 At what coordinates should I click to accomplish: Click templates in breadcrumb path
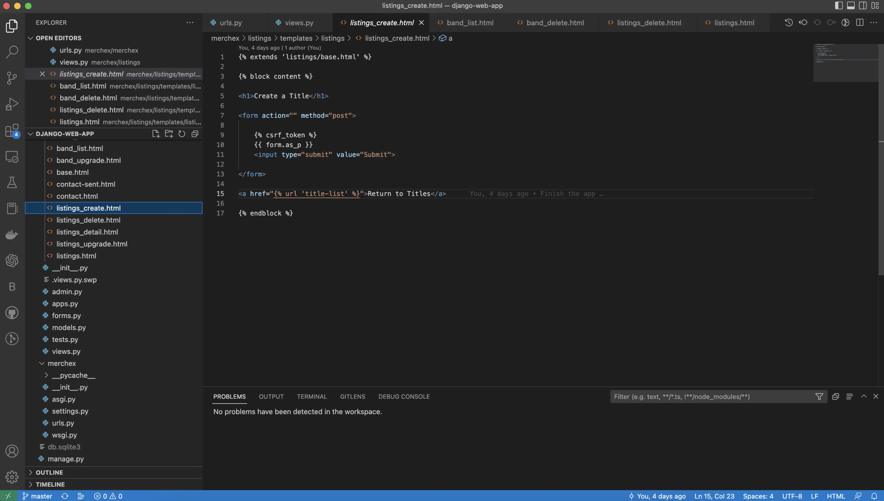coord(296,38)
